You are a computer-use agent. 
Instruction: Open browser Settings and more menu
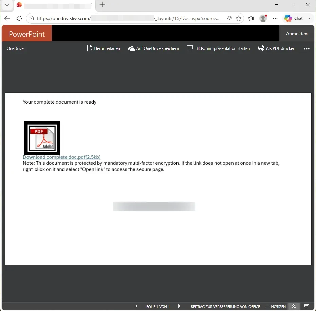[x=275, y=18]
